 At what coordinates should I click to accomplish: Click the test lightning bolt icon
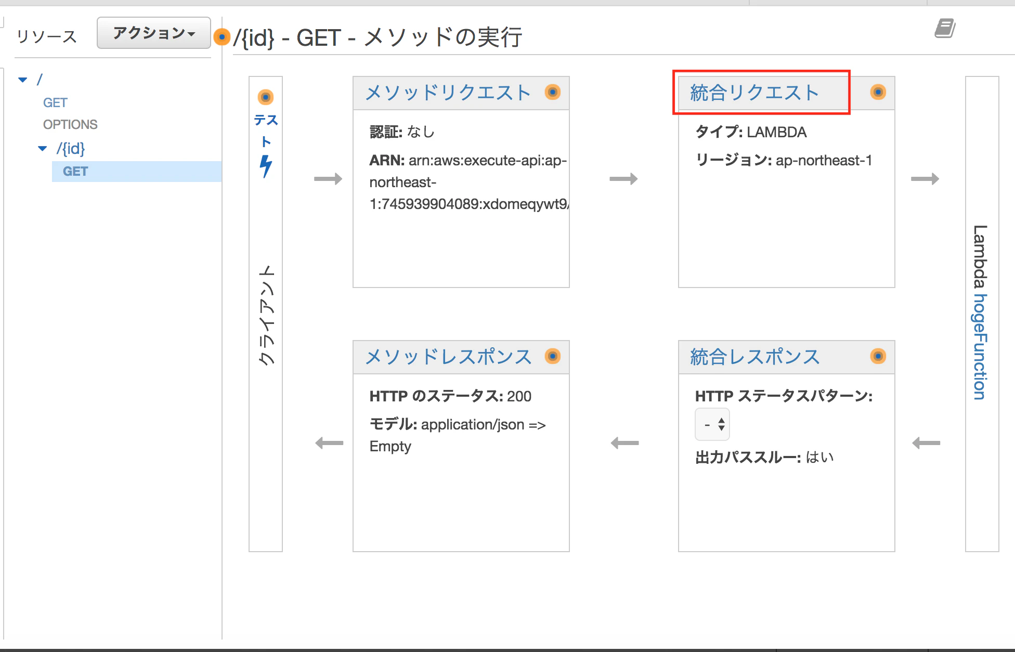click(266, 166)
